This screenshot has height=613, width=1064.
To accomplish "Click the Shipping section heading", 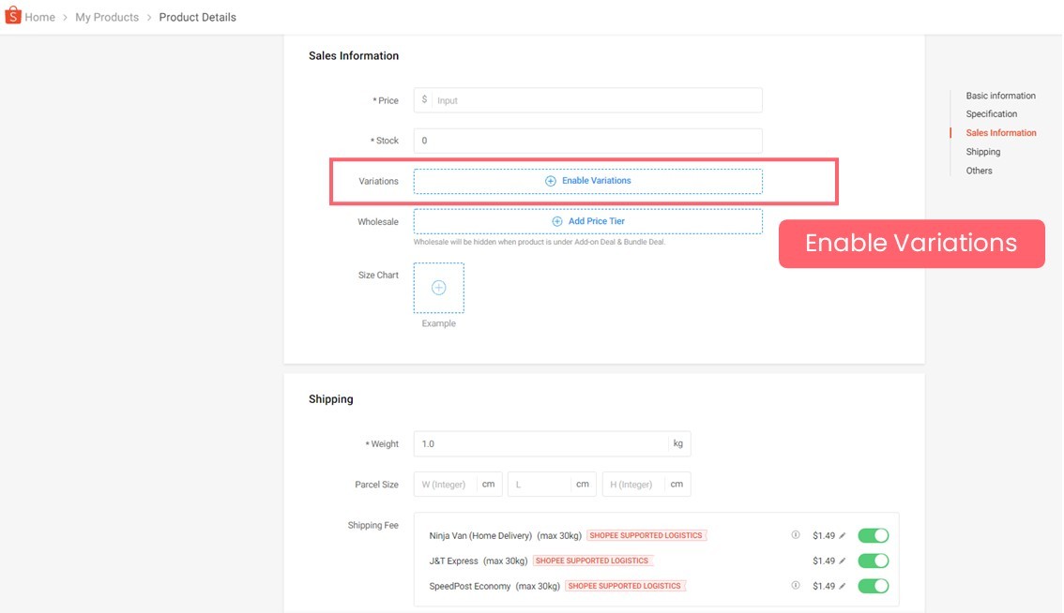I will (x=331, y=399).
